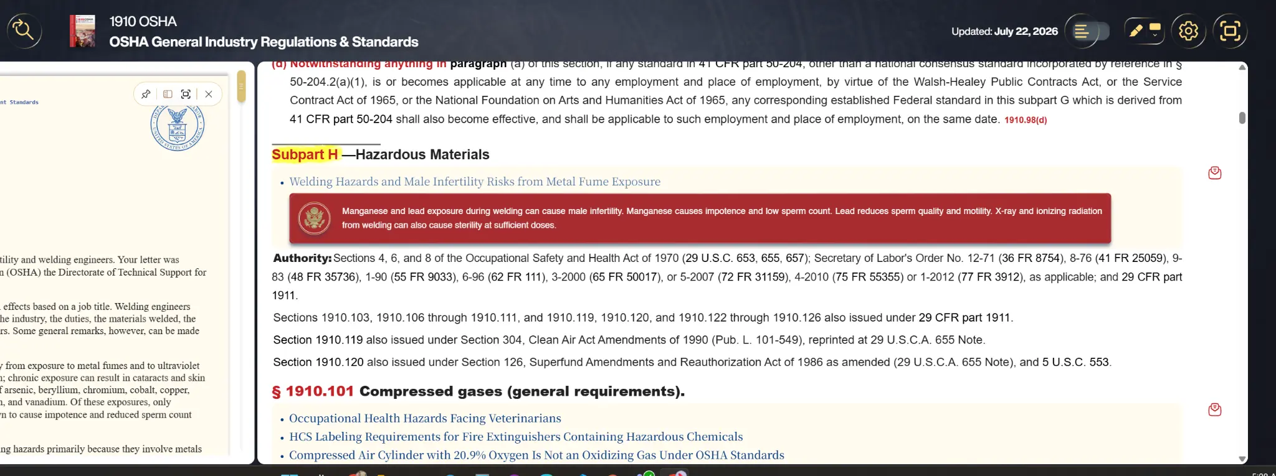Image resolution: width=1276 pixels, height=476 pixels.
Task: Click the 'Section 1910.119 also issued' line
Action: pyautogui.click(x=629, y=340)
